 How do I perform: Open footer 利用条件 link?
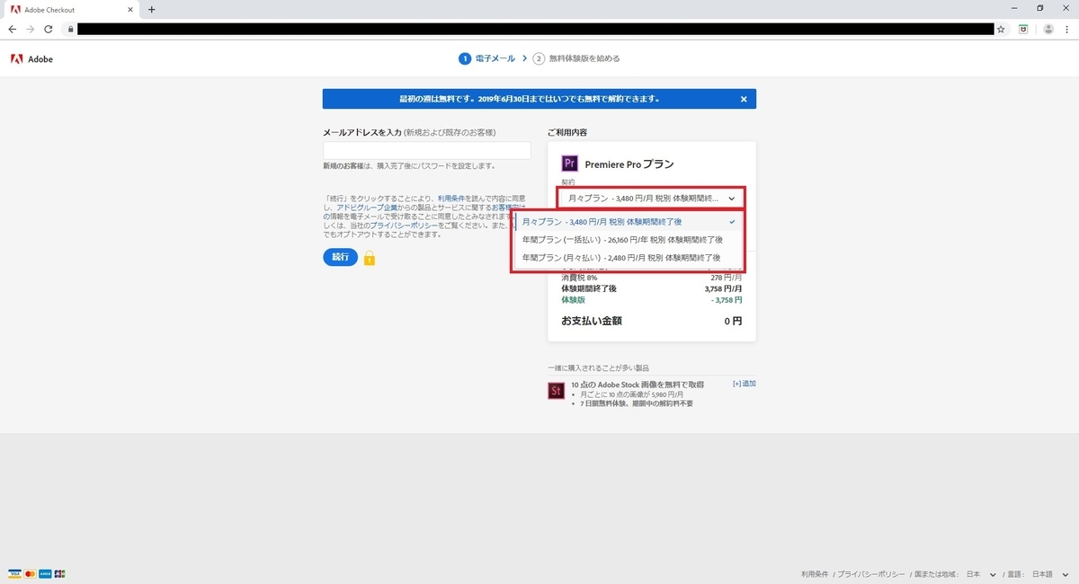tap(816, 574)
